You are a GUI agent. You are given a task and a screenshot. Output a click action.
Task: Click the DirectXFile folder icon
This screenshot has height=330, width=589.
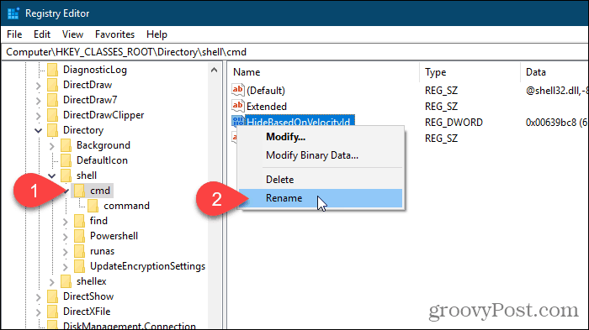click(52, 312)
